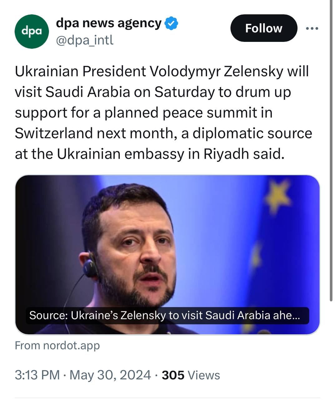Click the 3:13 PM timestamp

(x=37, y=375)
